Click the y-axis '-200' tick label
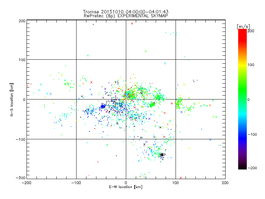The width and height of the screenshot is (265, 199). (x=21, y=178)
